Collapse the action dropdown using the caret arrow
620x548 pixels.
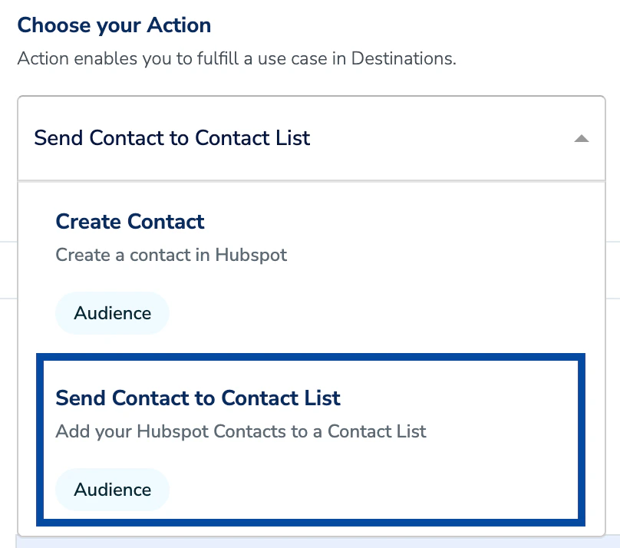coord(582,138)
